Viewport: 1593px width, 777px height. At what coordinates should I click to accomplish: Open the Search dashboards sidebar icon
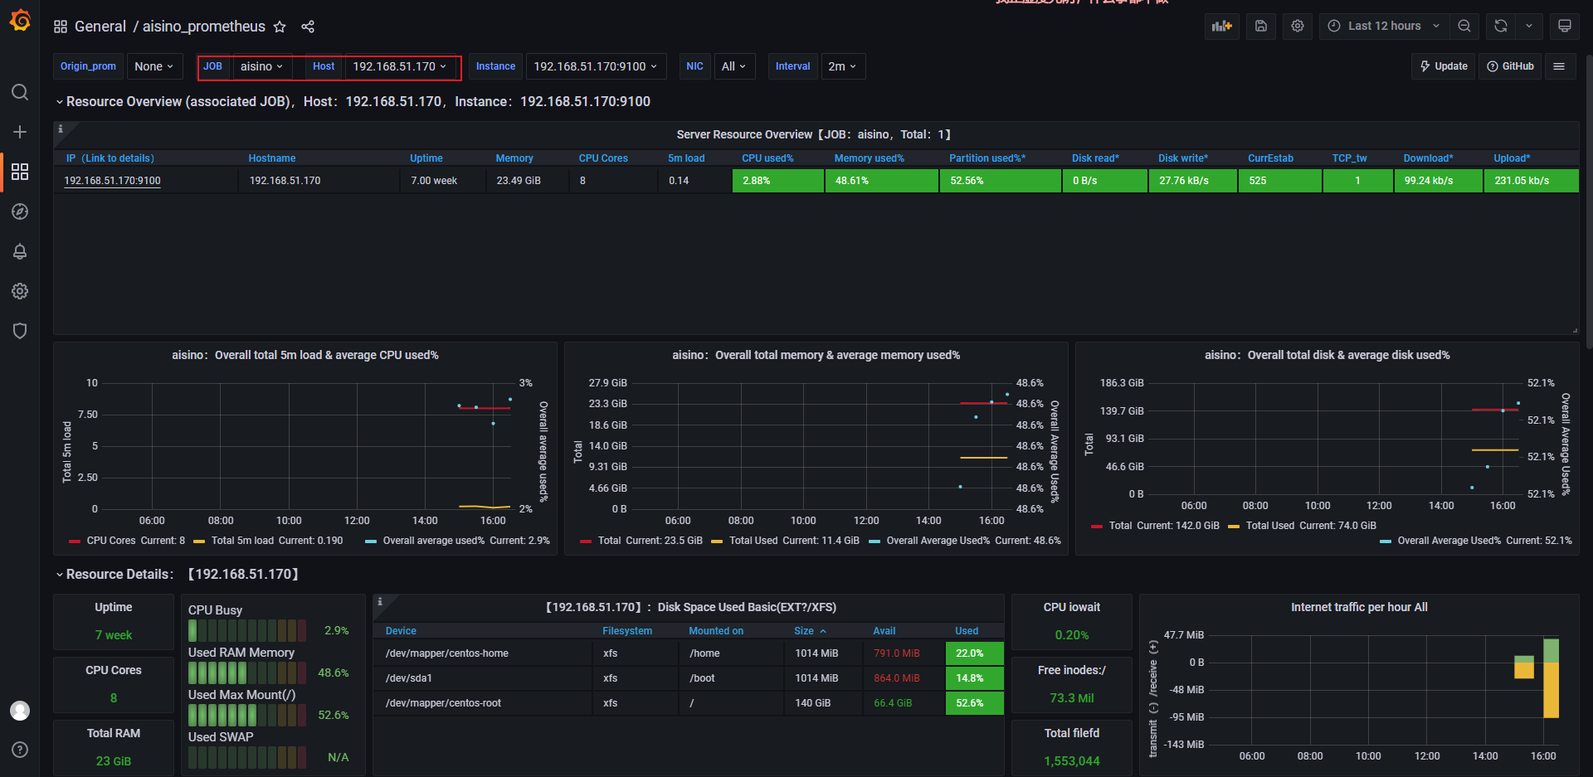[x=20, y=92]
